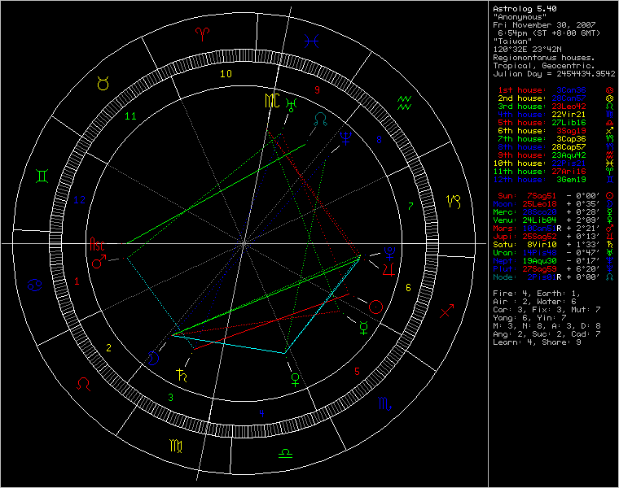The height and width of the screenshot is (488, 619).
Task: Click the blue Scorpio glyph on the zodiac ring
Action: pos(385,403)
